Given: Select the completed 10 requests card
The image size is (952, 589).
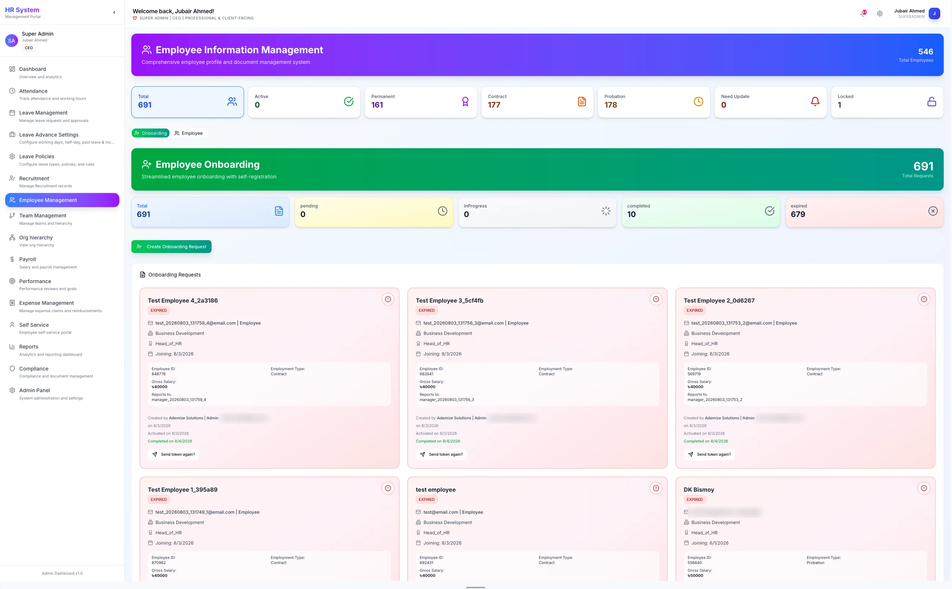Looking at the screenshot, I should [x=701, y=212].
